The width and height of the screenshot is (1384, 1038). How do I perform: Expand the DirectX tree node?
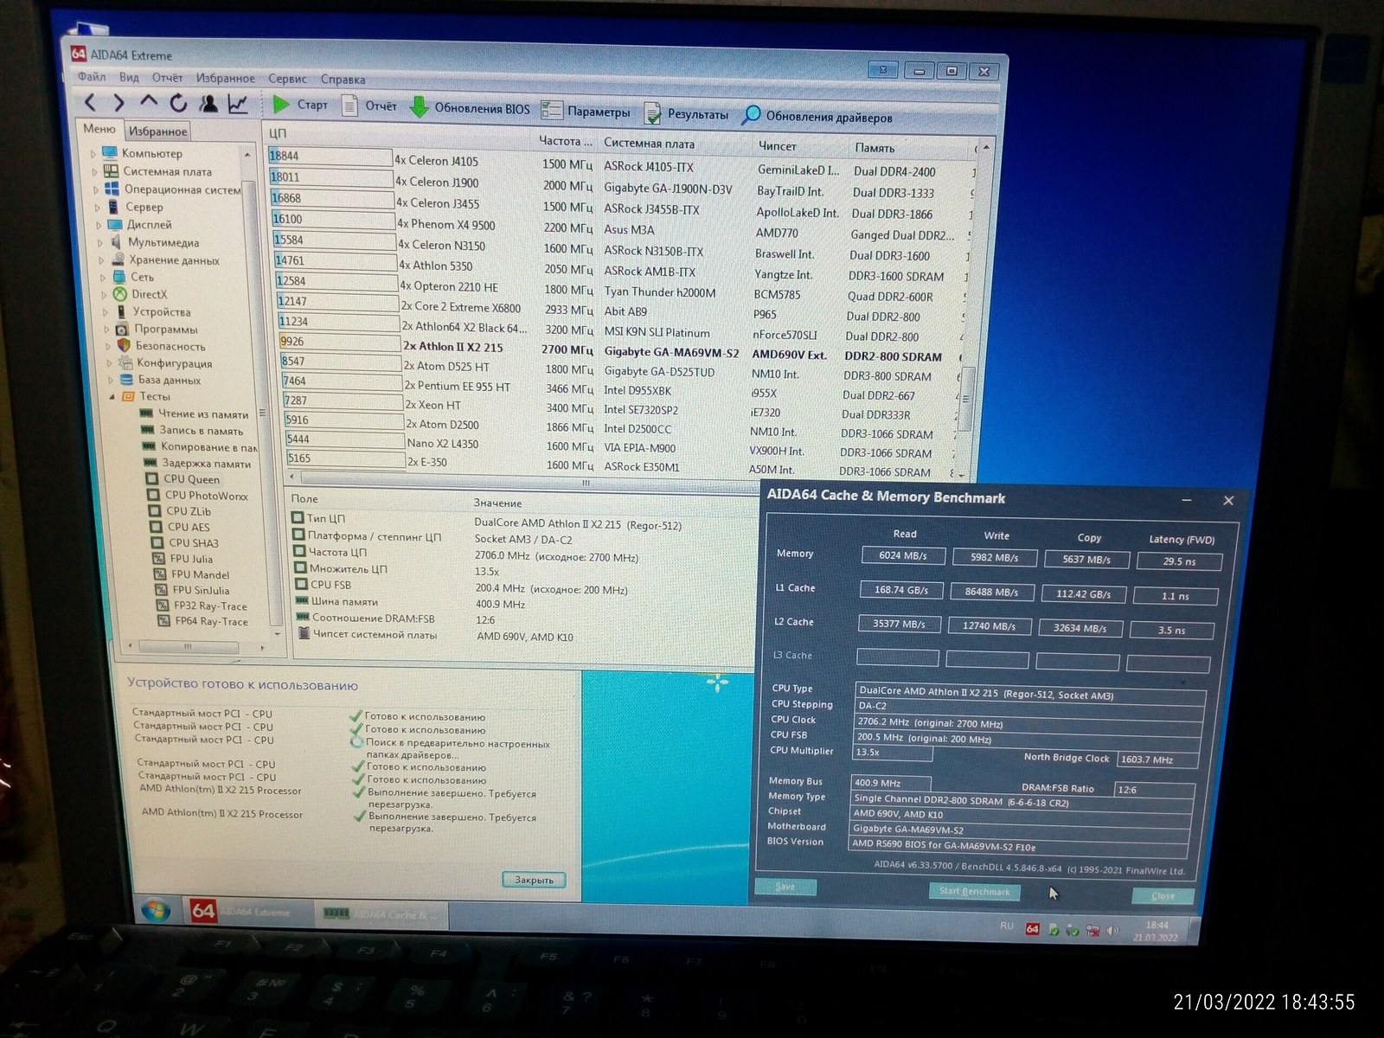point(105,294)
